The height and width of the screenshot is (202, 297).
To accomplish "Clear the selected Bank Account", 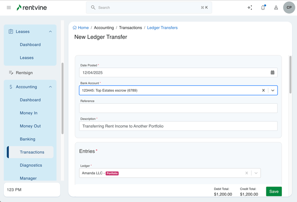I will [263, 90].
